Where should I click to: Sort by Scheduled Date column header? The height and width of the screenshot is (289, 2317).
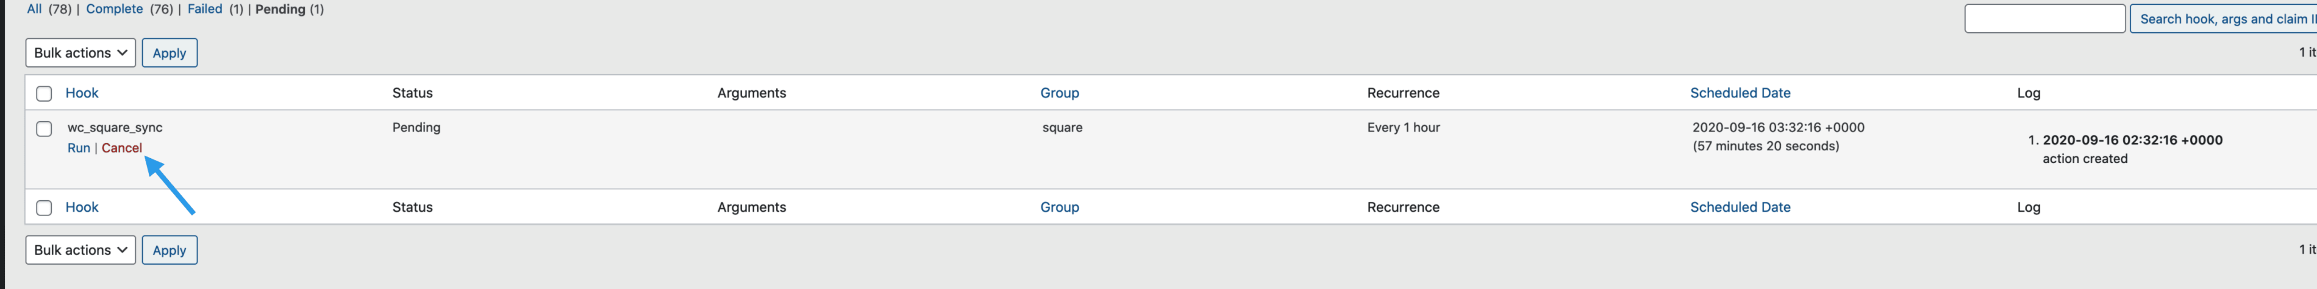pyautogui.click(x=1740, y=93)
